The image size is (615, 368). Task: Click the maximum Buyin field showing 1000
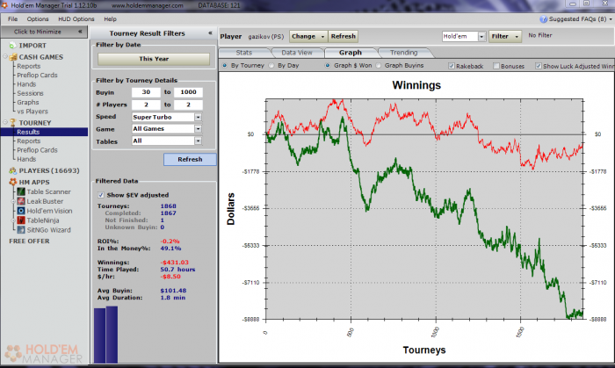188,92
